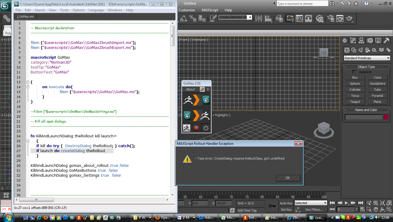Toggle the Auto Key button
This screenshot has height=222, width=393.
(286, 203)
